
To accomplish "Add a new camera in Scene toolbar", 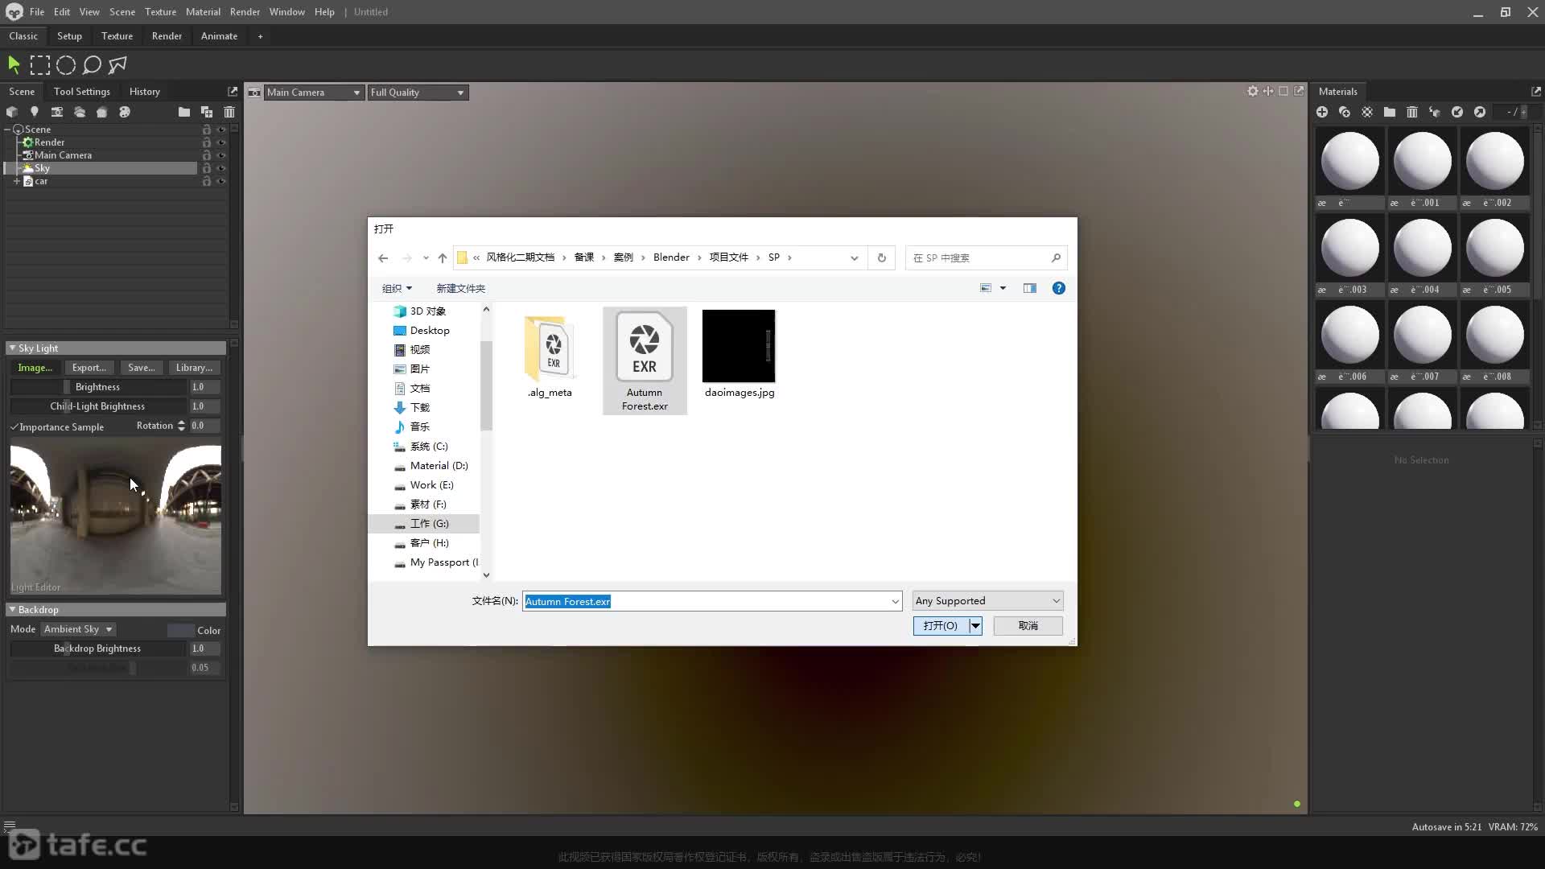I will pos(57,112).
